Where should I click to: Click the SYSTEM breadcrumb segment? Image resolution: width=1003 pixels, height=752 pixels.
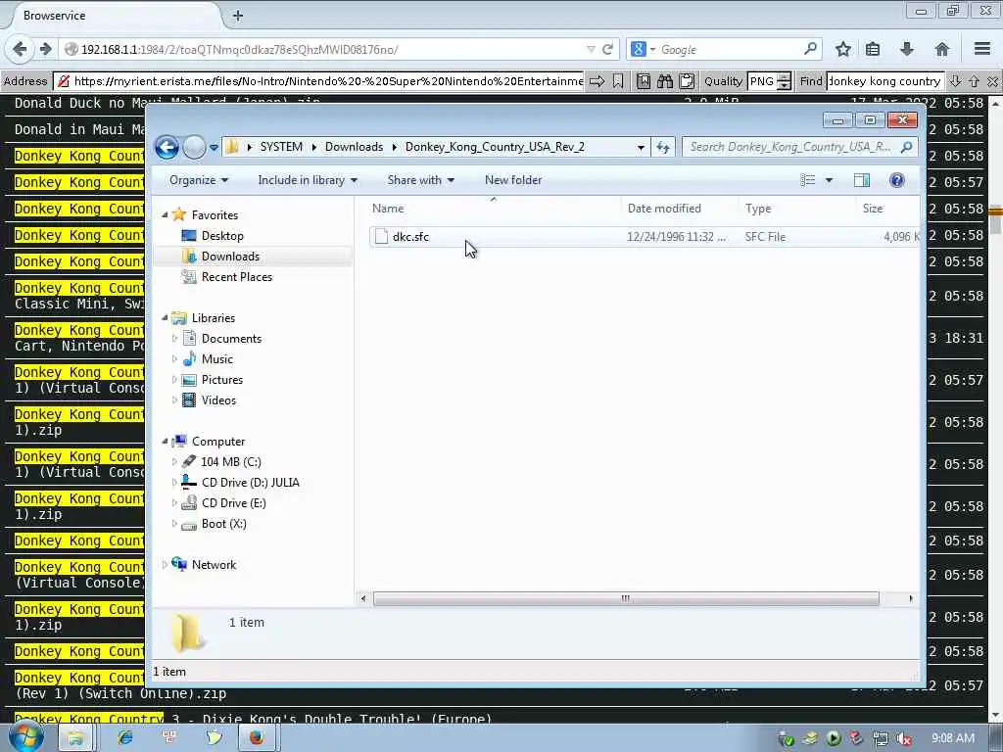(x=281, y=147)
